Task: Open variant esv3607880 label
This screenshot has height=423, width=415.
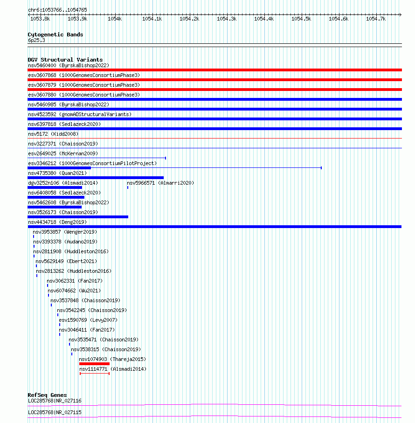Action: [x=84, y=95]
